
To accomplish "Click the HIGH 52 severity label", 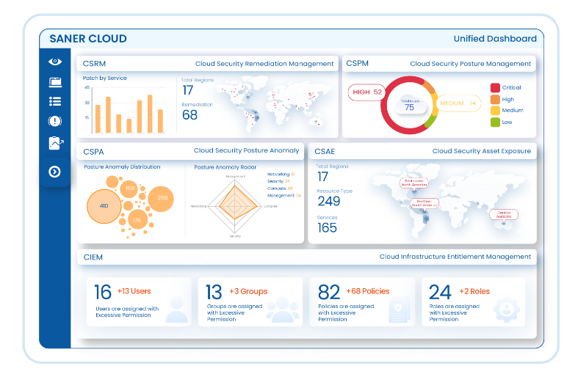I will click(367, 92).
